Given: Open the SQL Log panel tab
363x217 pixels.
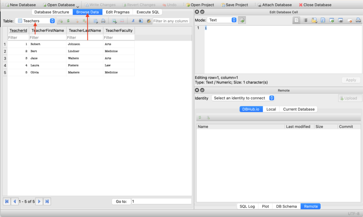Looking at the screenshot, I should (247, 206).
